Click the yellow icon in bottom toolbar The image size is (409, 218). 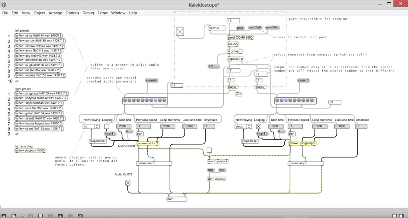(80, 216)
